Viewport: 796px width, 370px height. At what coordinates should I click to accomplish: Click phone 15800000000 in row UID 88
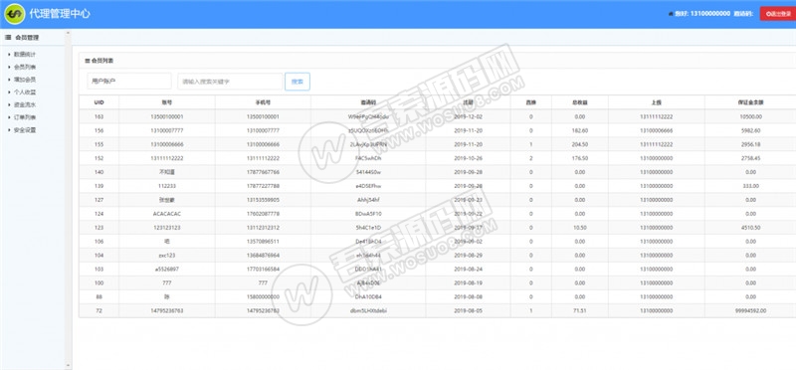click(x=263, y=296)
